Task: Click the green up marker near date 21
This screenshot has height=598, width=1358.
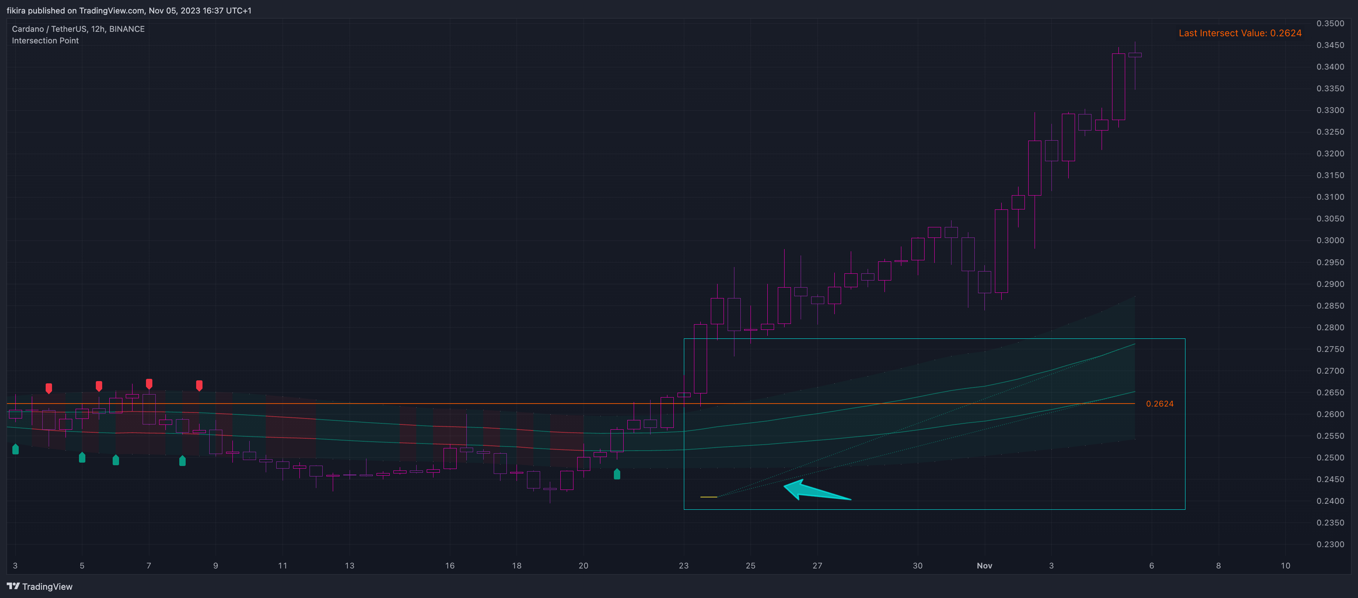Action: 617,474
